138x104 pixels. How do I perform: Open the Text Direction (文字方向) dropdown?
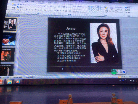77,6
